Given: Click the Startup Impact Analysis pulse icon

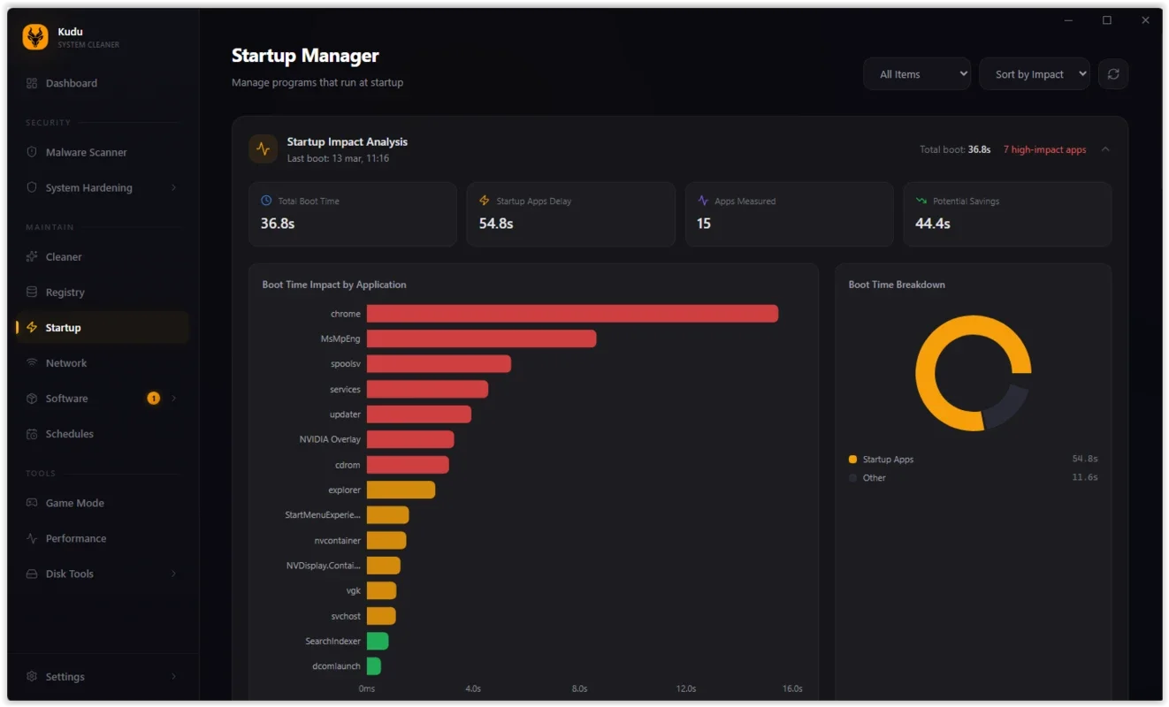Looking at the screenshot, I should (263, 149).
